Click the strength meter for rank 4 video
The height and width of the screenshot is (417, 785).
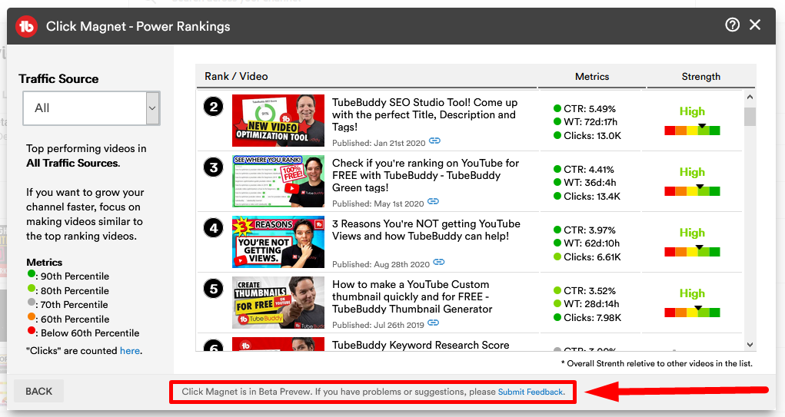[x=692, y=251]
